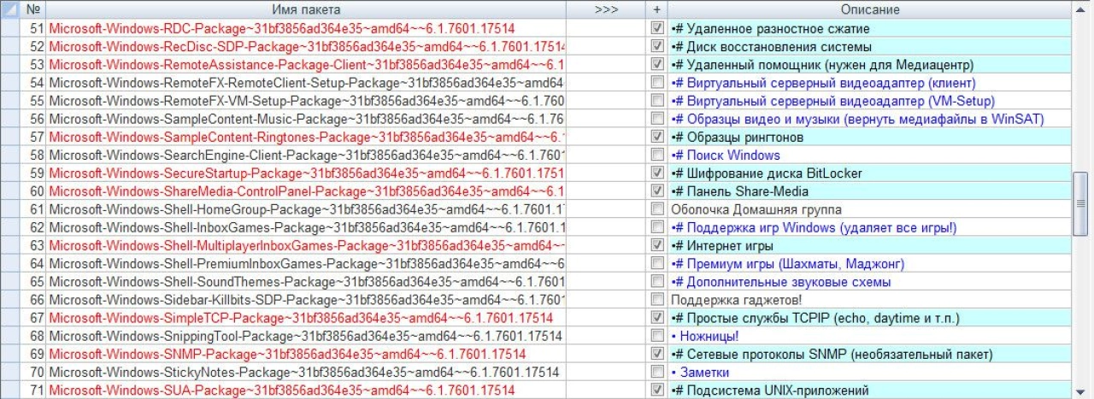1094x399 pixels.
Task: Check the SnippingTool-Package checkbox
Action: tap(656, 336)
